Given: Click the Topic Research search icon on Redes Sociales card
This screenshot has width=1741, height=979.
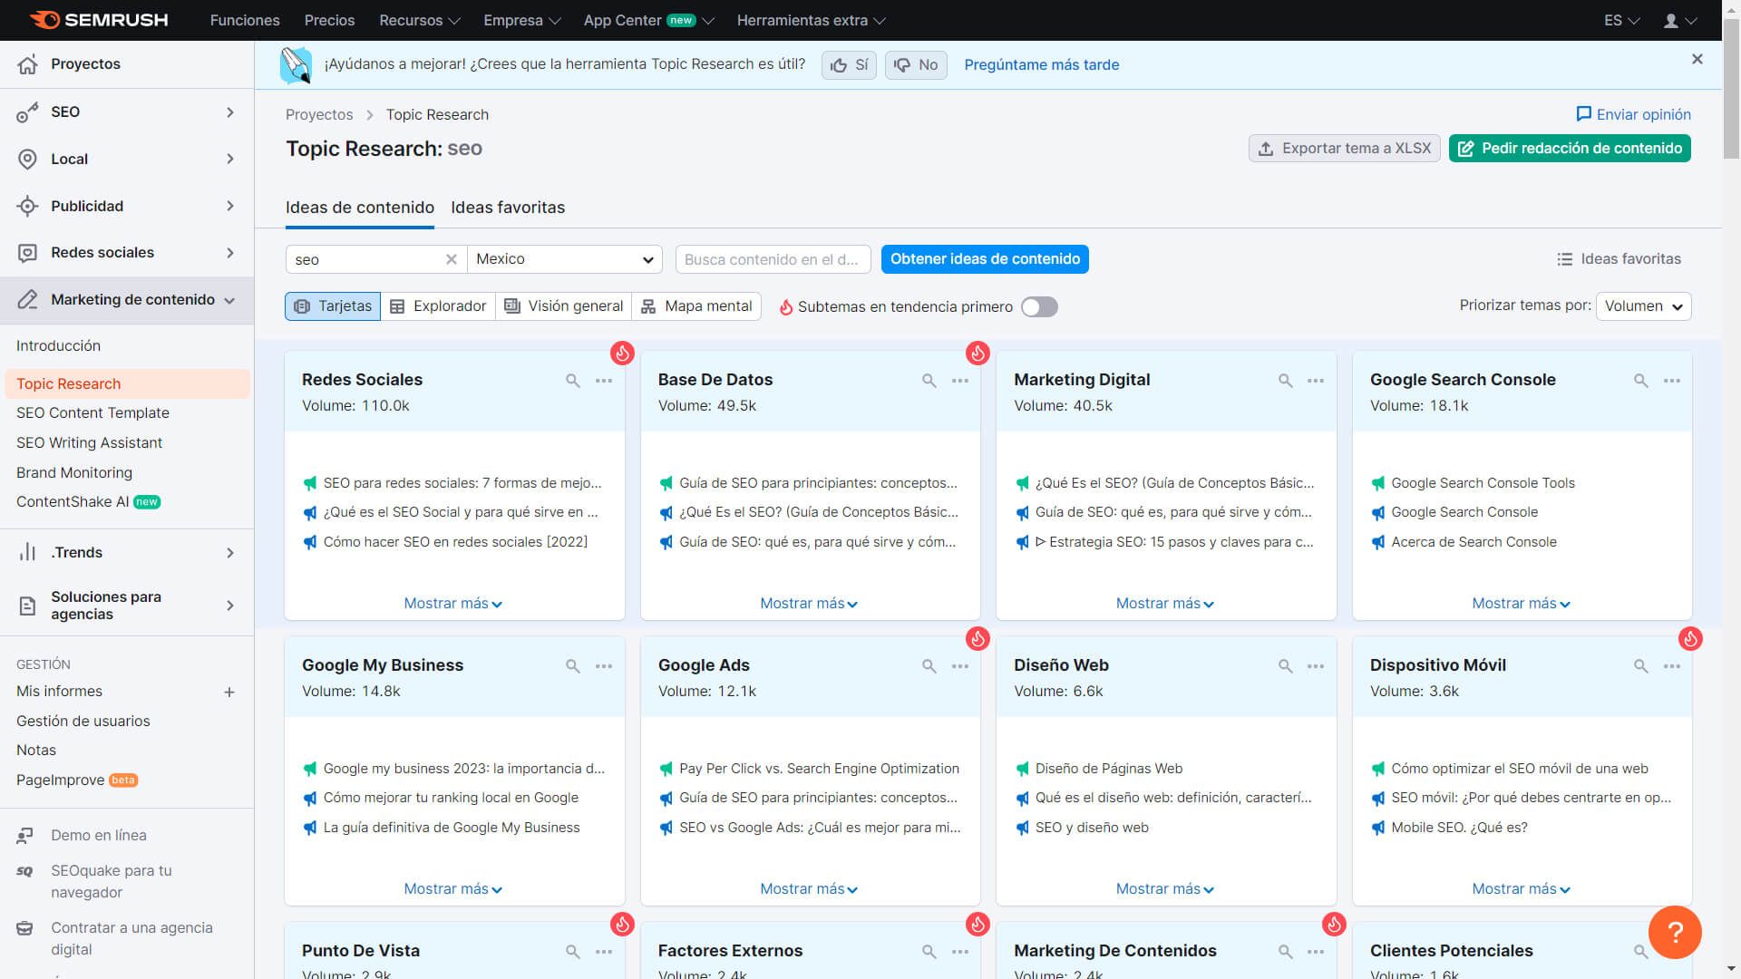Looking at the screenshot, I should (573, 380).
